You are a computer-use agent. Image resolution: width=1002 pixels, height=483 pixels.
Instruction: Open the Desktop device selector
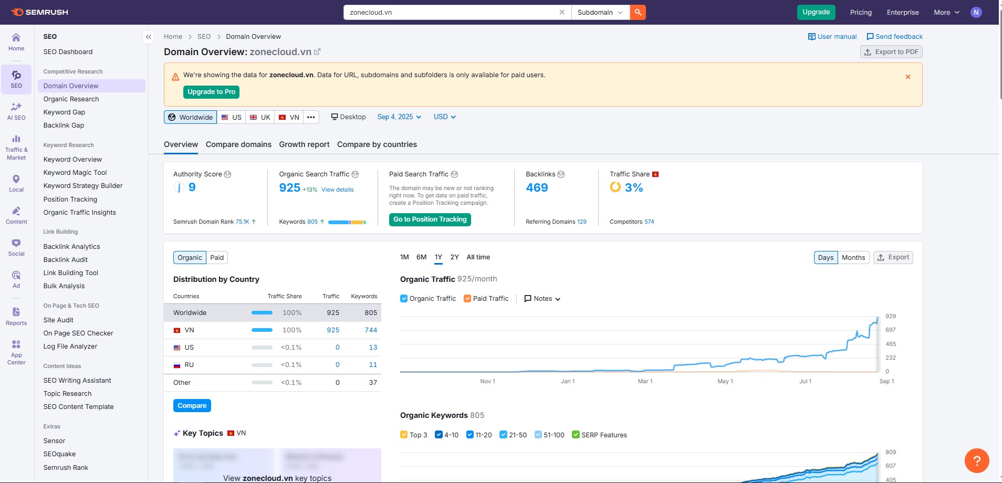pyautogui.click(x=348, y=117)
